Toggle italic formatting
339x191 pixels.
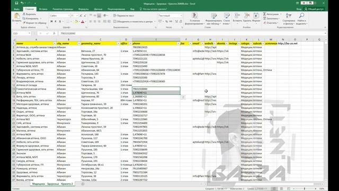pyautogui.click(x=56, y=21)
